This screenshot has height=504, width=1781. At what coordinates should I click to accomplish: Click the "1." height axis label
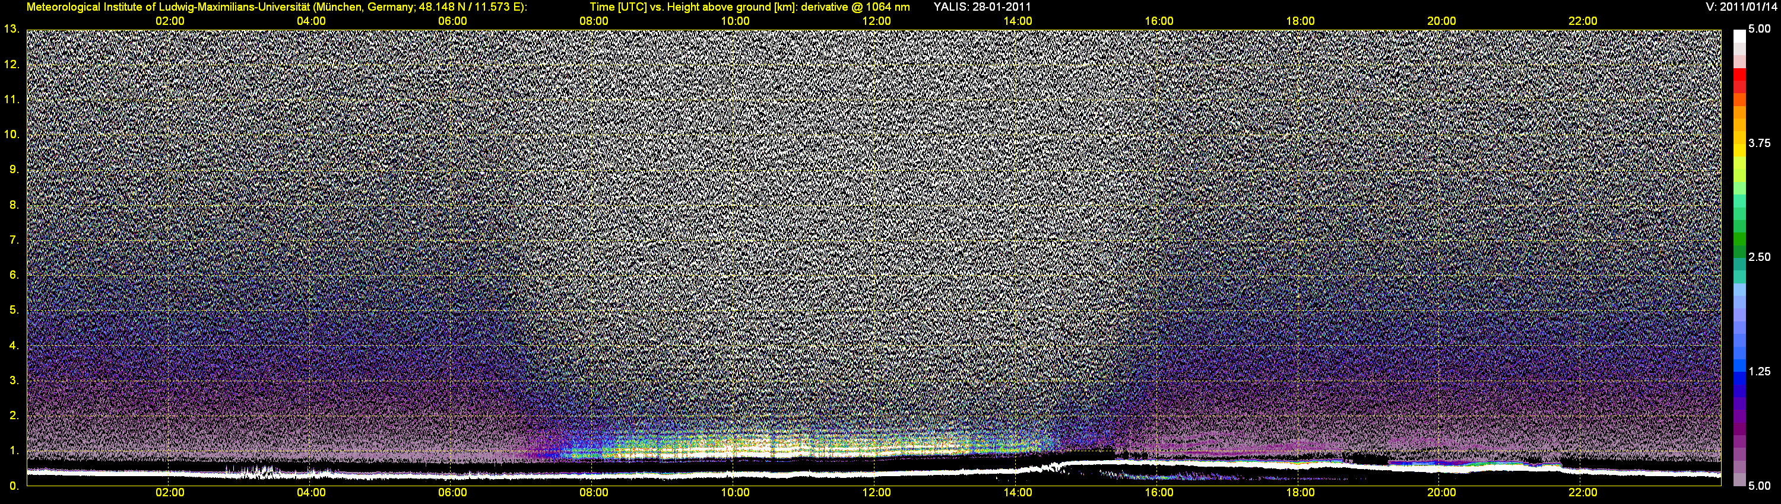click(x=14, y=451)
